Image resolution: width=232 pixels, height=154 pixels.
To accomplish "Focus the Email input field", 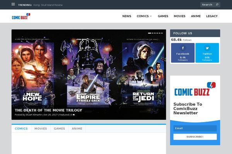I will point(195,128).
